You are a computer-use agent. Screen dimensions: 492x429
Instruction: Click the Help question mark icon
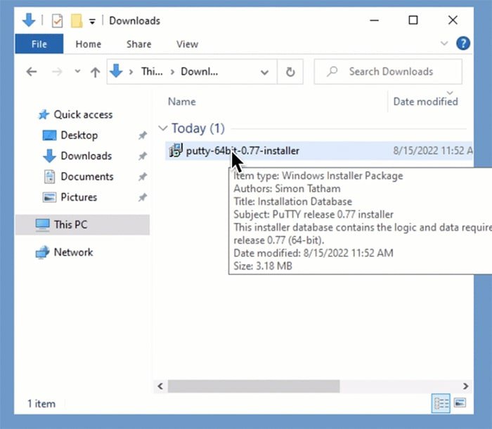[463, 44]
